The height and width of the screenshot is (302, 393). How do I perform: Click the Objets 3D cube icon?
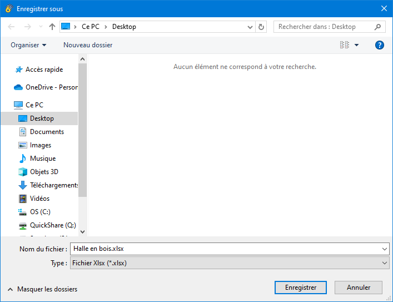point(23,172)
